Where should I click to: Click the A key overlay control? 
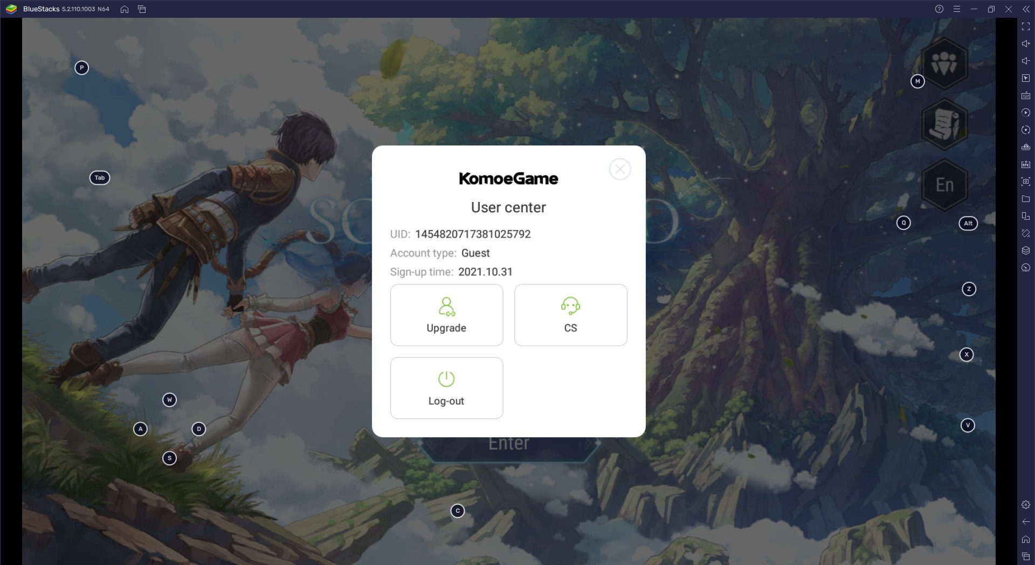click(140, 429)
